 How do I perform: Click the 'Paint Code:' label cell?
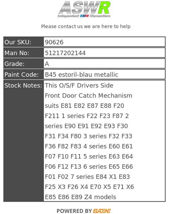tap(24, 74)
